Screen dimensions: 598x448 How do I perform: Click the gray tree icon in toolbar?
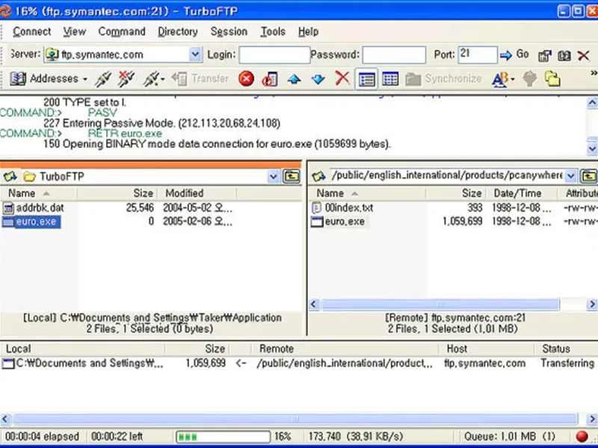[x=529, y=79]
